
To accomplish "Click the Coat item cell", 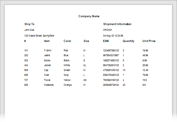I will coord(46,75).
